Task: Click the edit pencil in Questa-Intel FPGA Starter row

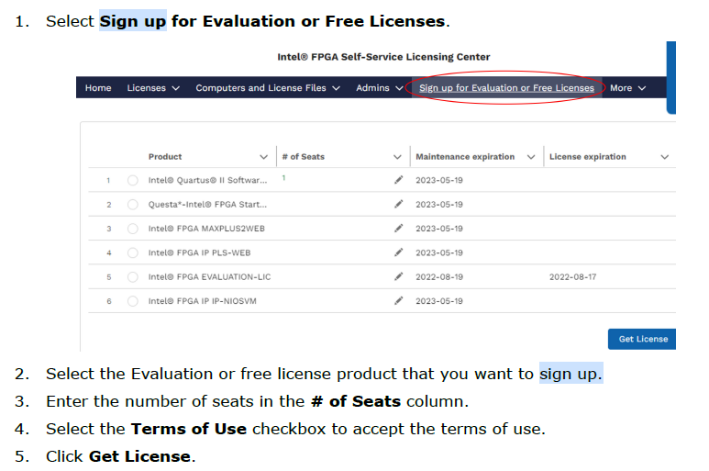Action: pos(398,204)
